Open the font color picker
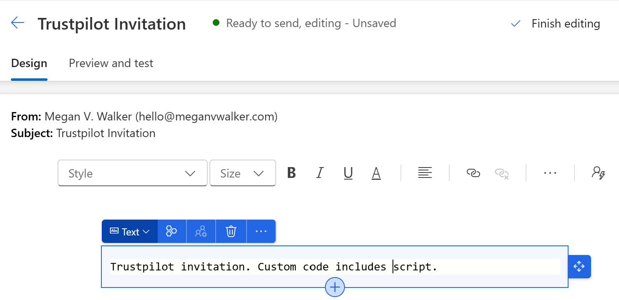The height and width of the screenshot is (300, 619). (x=376, y=173)
